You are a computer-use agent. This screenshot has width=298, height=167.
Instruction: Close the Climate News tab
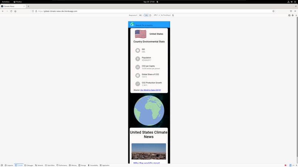24,6
